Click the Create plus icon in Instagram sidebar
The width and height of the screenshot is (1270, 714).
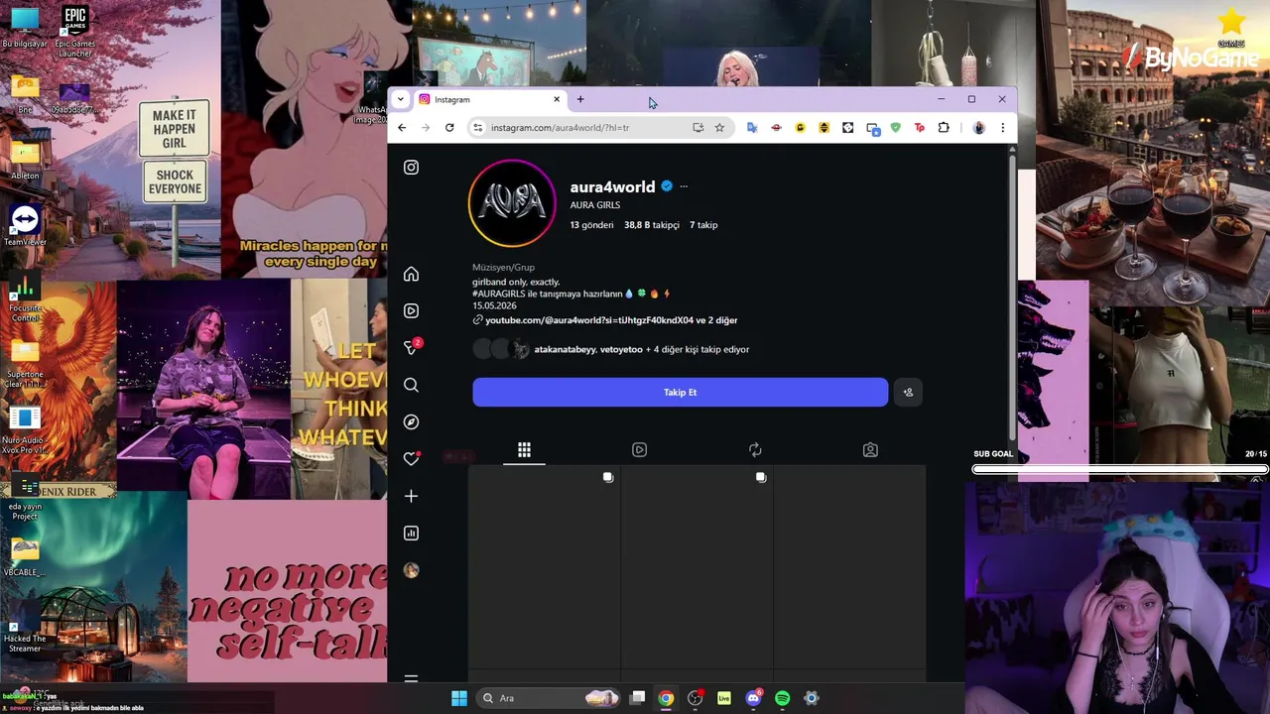411,496
